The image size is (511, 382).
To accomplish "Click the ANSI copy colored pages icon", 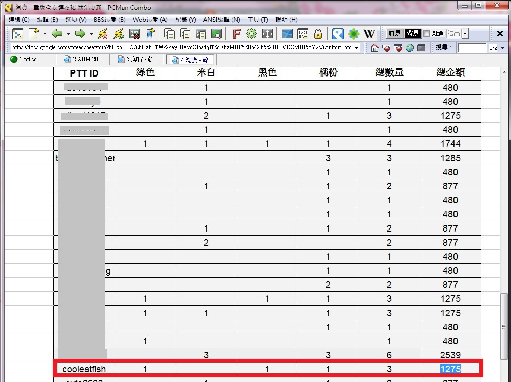I will pyautogui.click(x=185, y=34).
